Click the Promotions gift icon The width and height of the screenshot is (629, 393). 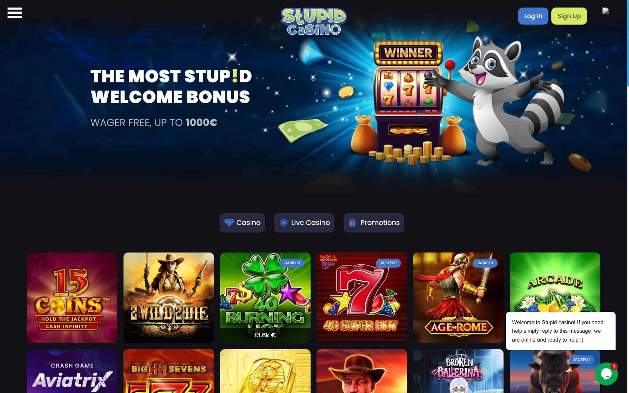[x=352, y=223]
